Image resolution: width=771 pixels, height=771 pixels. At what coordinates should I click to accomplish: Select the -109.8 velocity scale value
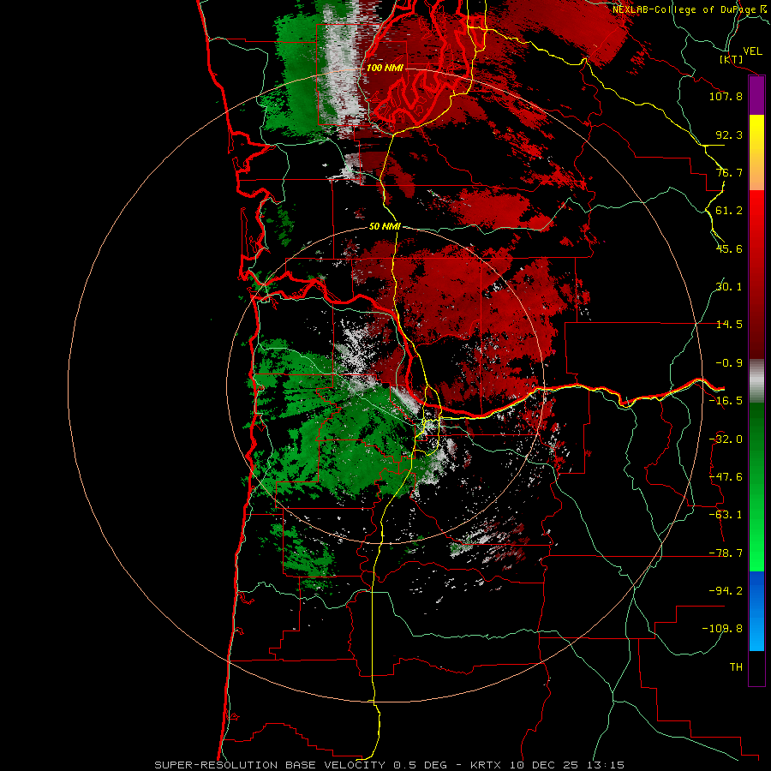(x=722, y=629)
